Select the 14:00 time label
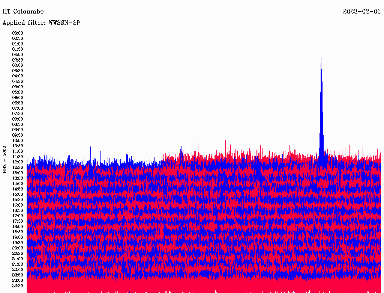 click(x=18, y=184)
